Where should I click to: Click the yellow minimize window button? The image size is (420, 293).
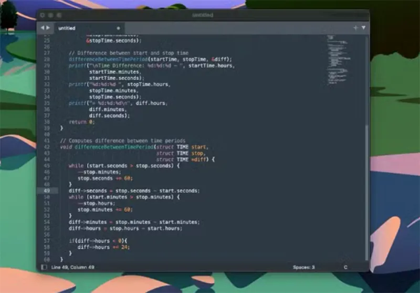(50, 15)
